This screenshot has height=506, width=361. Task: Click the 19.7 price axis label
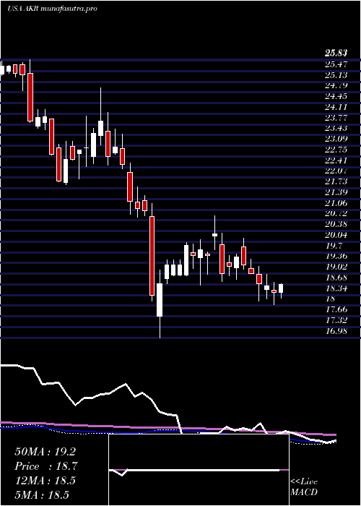334,246
